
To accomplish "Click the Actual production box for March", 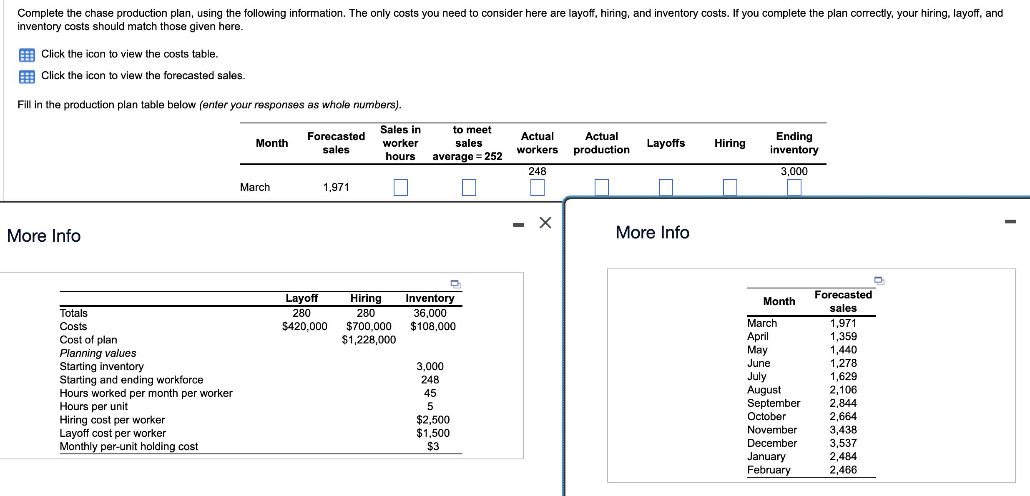I will pos(601,187).
